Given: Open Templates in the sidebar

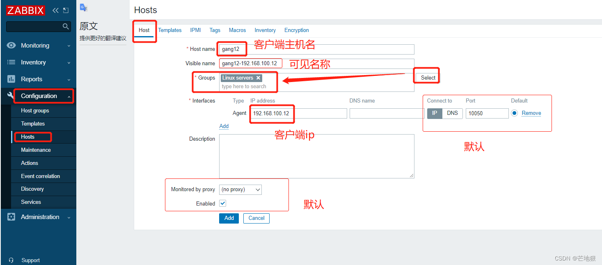Looking at the screenshot, I should (x=44, y=124).
